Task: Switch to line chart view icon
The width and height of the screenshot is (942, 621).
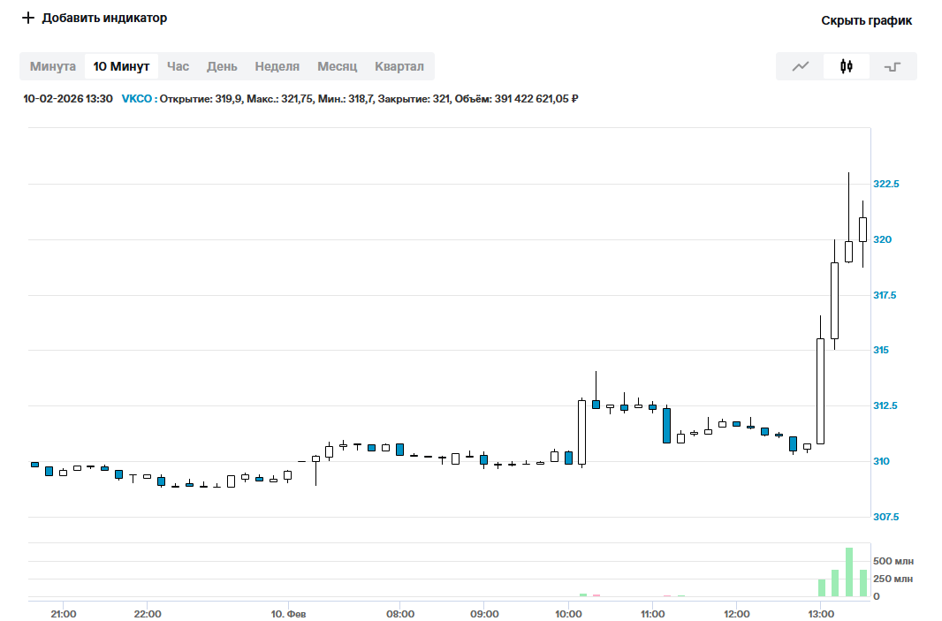Action: pos(800,66)
